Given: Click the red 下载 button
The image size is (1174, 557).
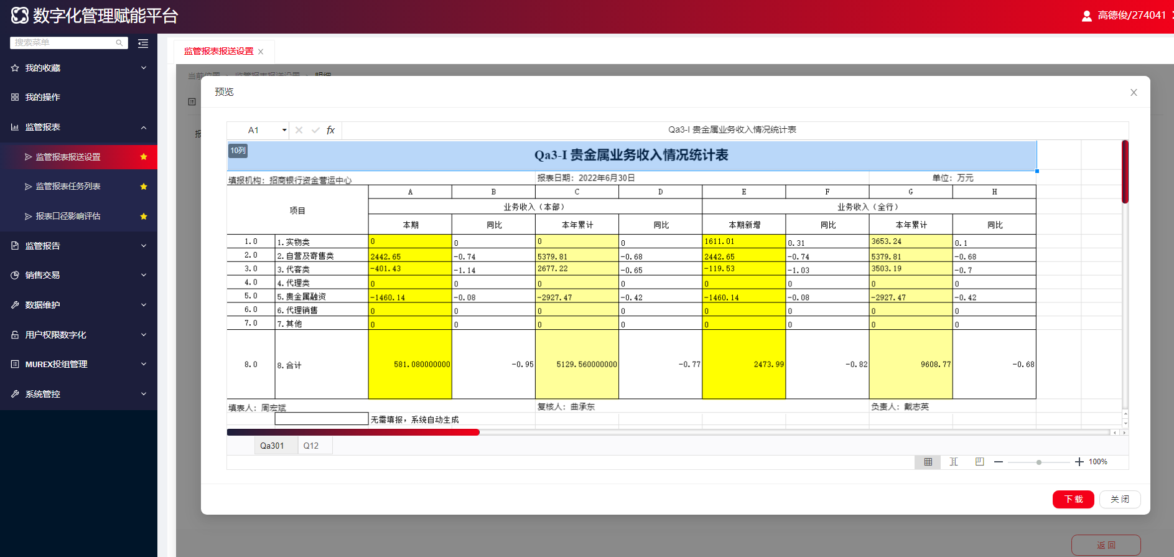Looking at the screenshot, I should pyautogui.click(x=1073, y=499).
